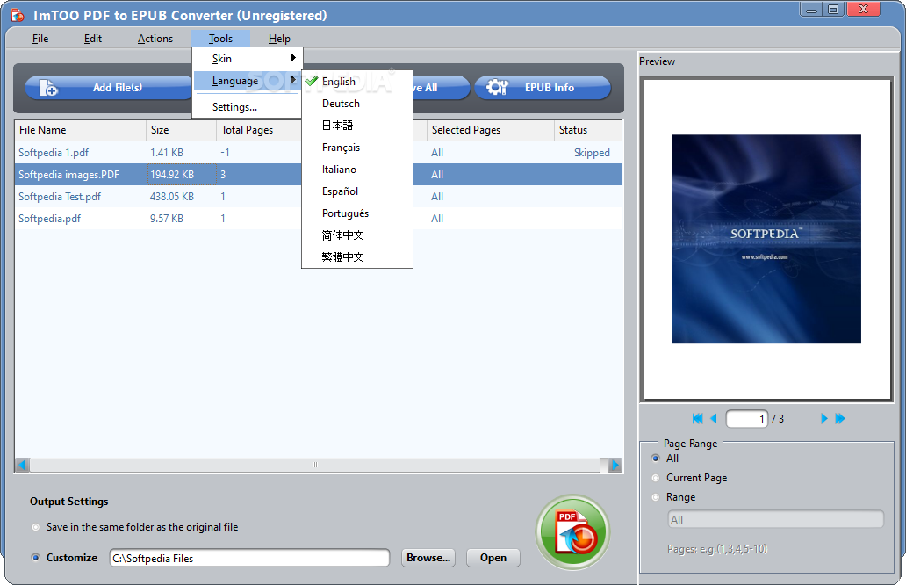Click the Add File(s) button
Viewport: 906px width, 585px height.
109,88
